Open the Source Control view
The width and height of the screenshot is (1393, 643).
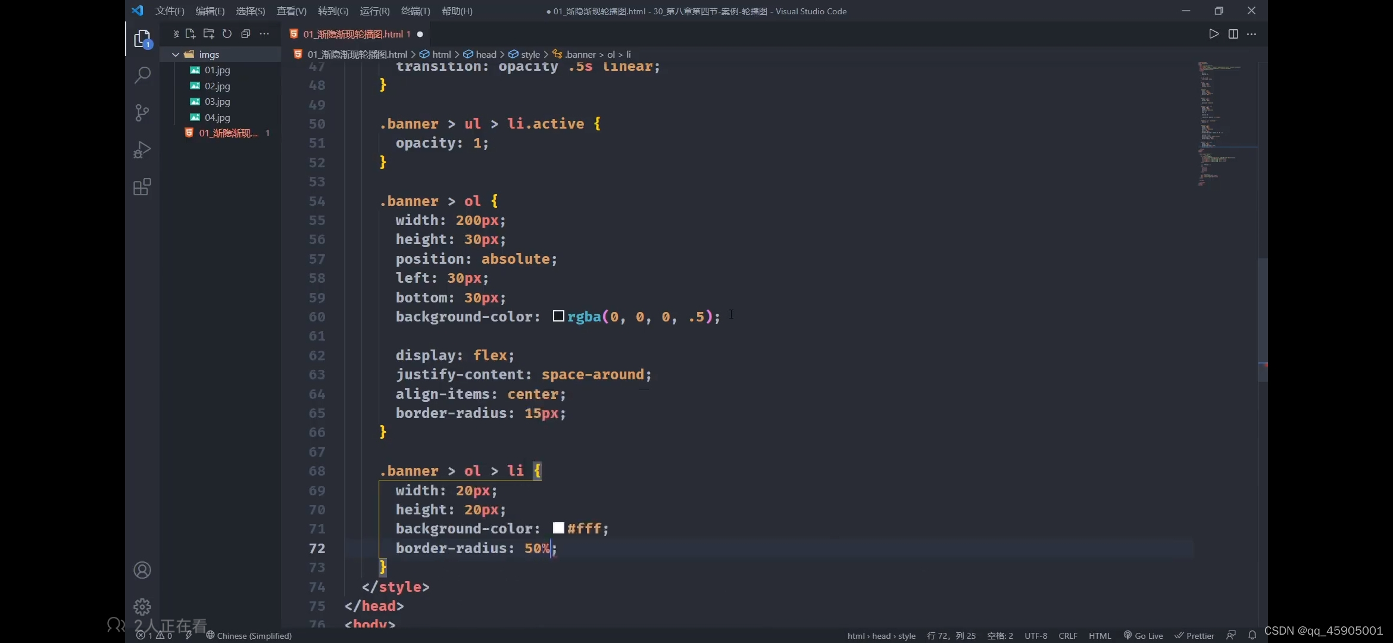142,113
